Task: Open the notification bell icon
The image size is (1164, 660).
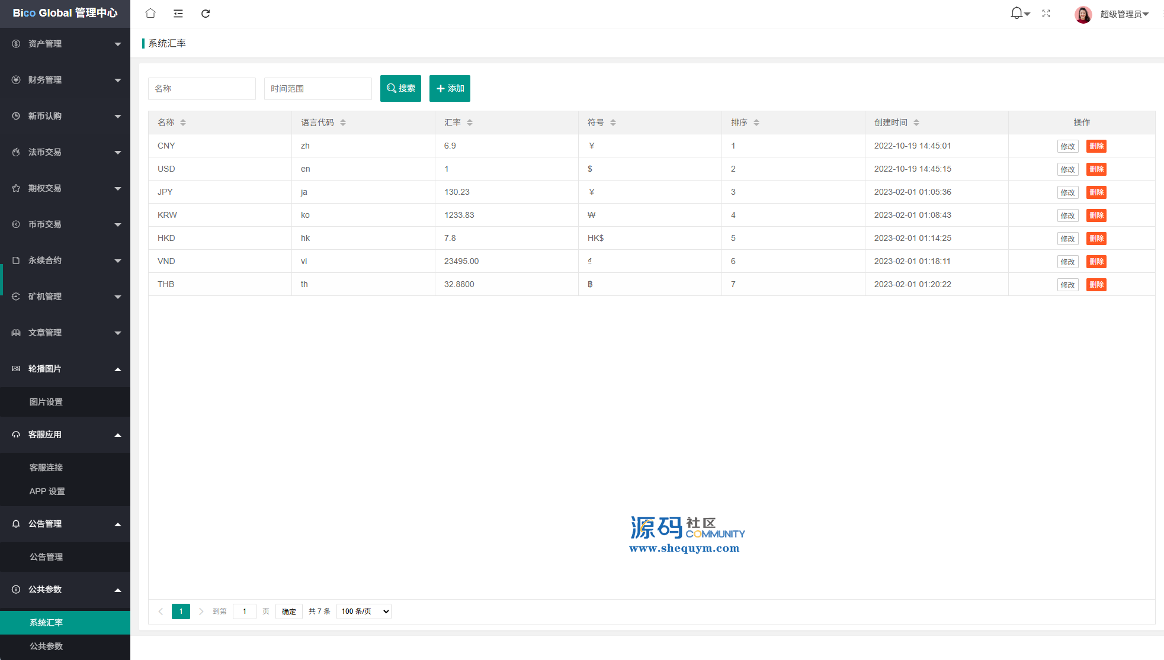Action: [x=1017, y=13]
